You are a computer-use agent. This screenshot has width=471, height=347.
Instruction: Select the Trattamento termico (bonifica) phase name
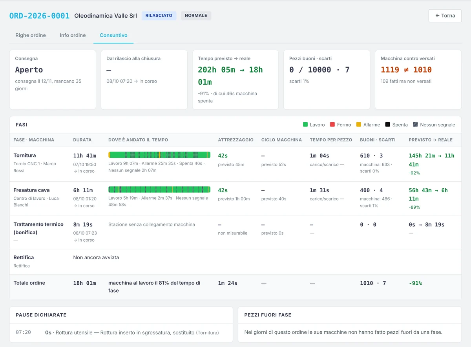pos(38,228)
